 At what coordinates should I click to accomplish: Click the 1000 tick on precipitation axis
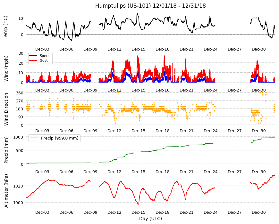click(18, 137)
